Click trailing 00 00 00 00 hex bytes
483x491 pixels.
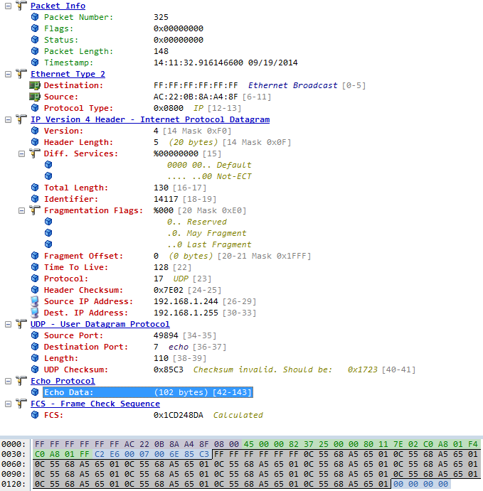tap(420, 484)
